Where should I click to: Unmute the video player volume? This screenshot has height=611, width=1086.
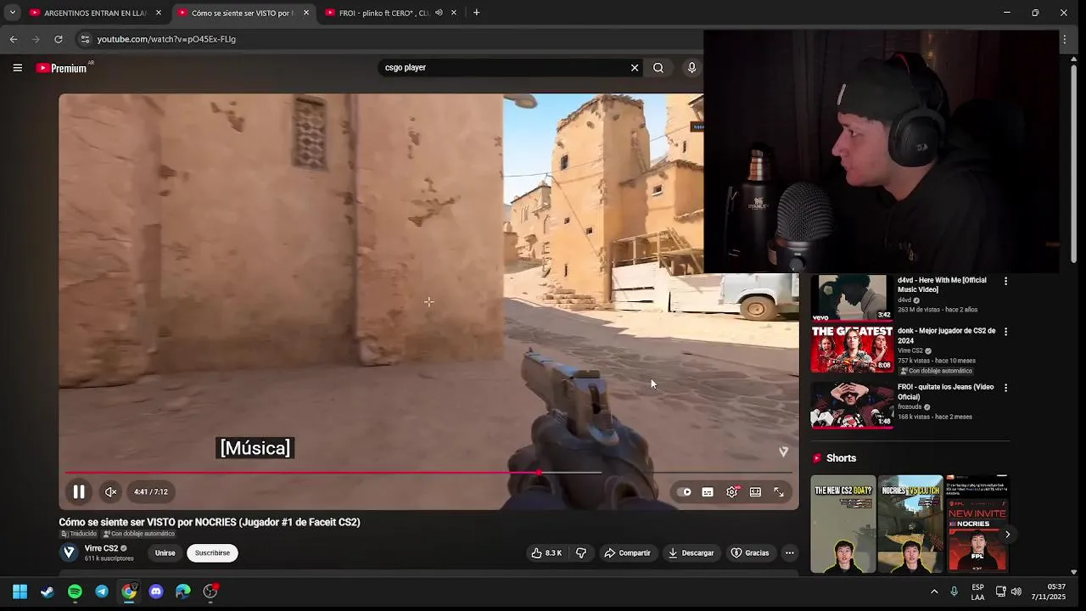click(x=110, y=491)
